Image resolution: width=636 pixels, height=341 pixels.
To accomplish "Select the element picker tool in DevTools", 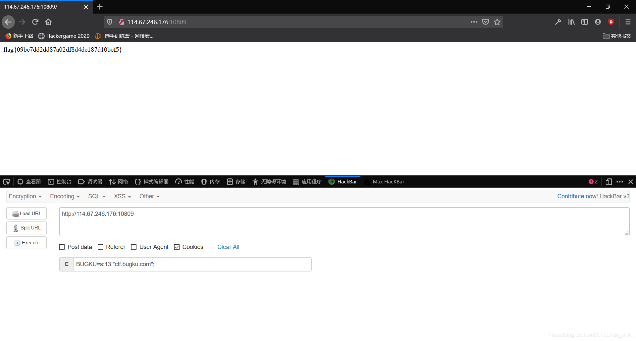I will tap(6, 181).
